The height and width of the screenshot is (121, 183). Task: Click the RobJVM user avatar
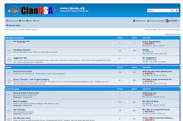167,21
